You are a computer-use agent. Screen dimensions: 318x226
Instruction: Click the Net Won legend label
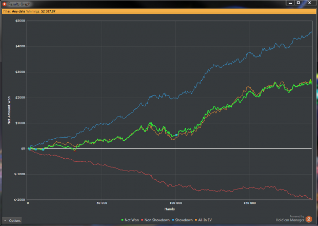click(132, 220)
